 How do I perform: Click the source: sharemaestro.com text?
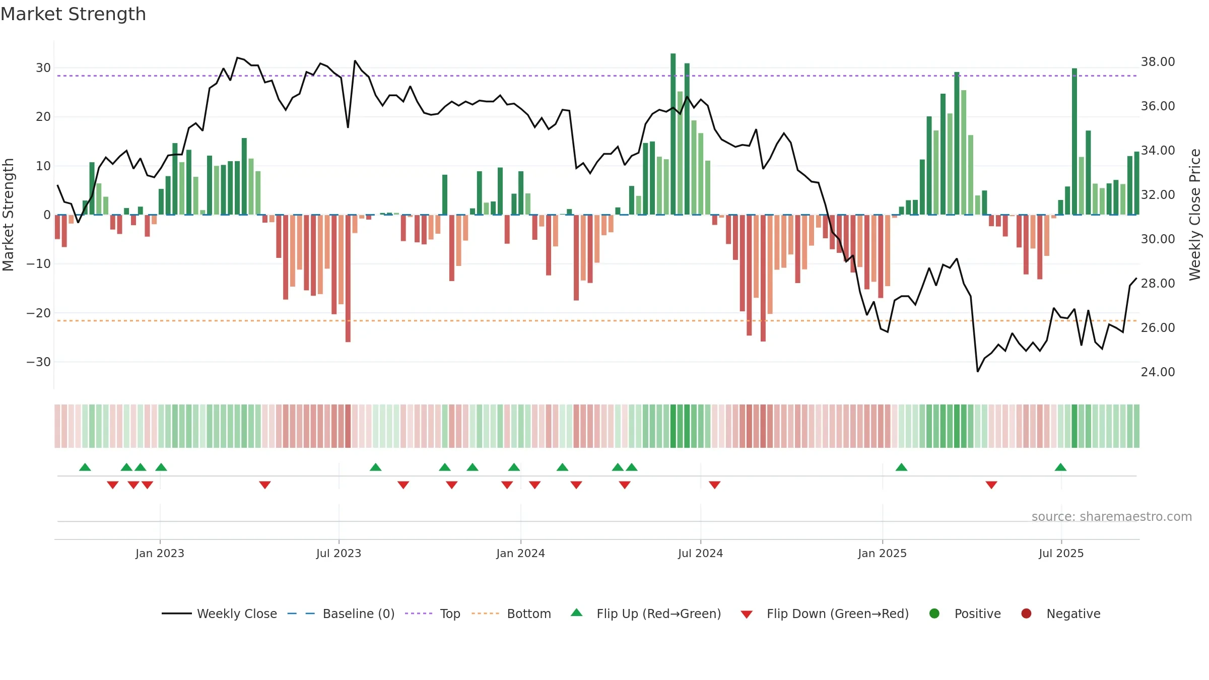[1112, 516]
